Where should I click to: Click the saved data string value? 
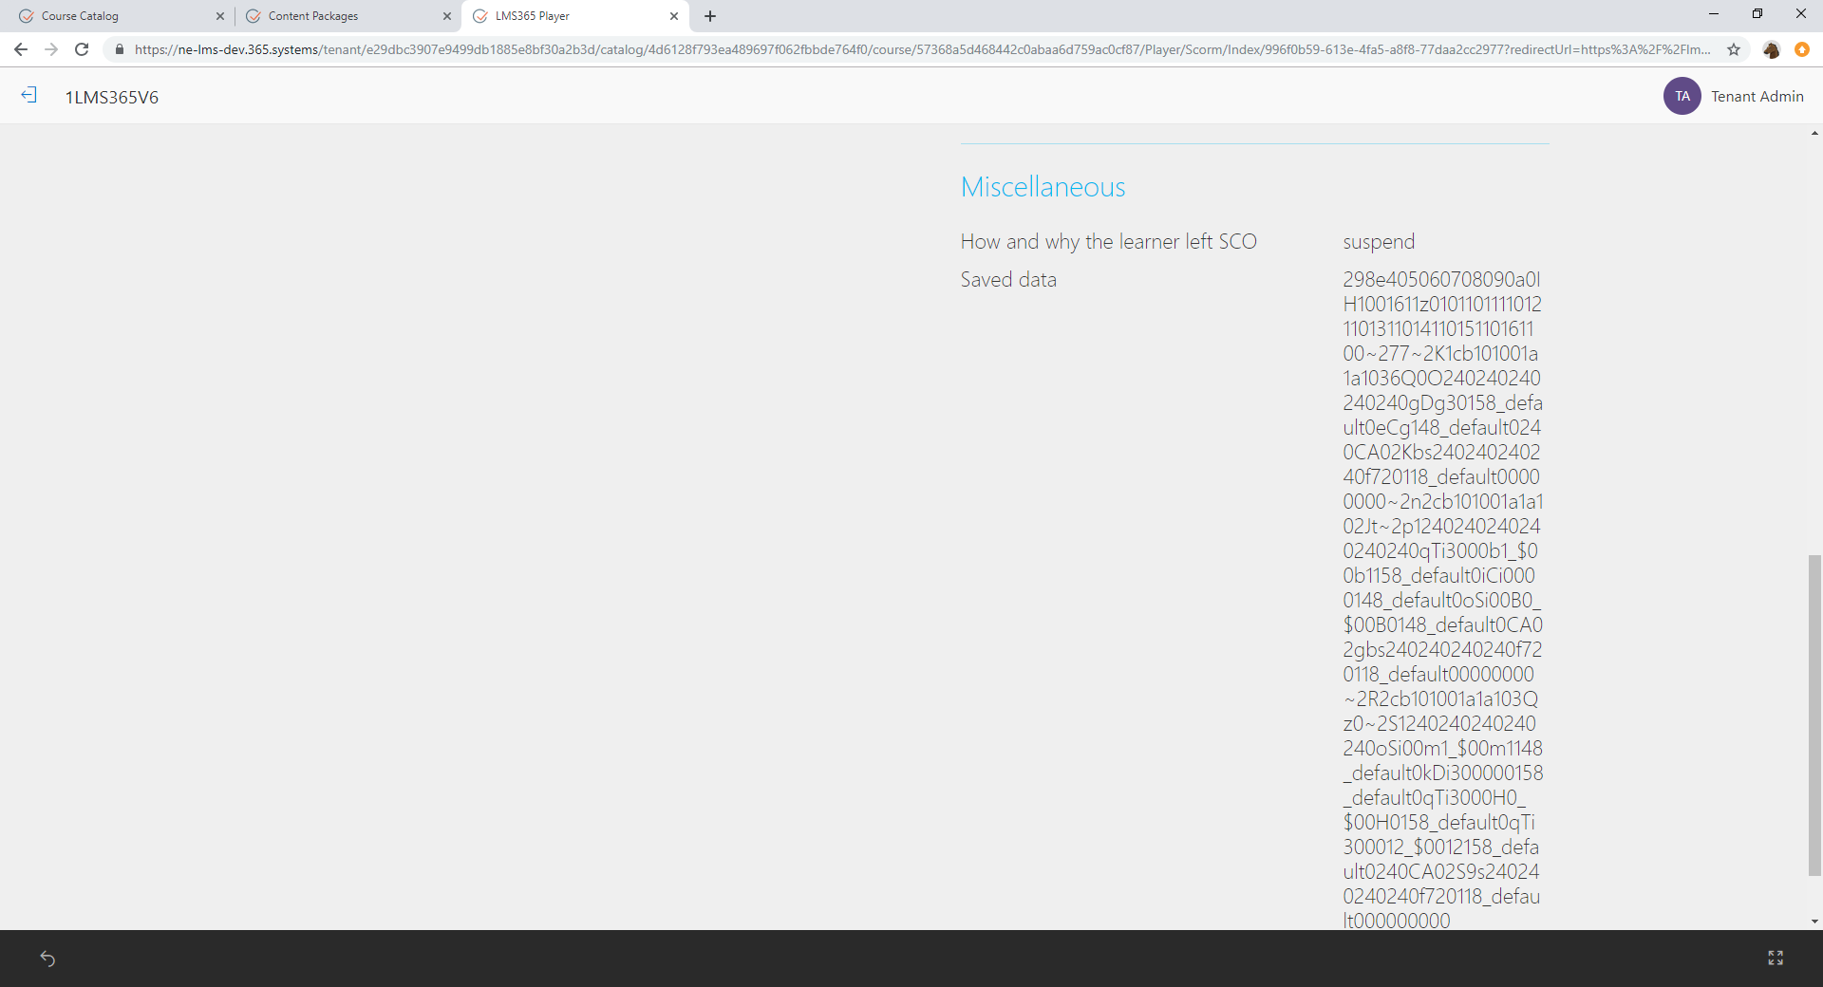[x=1442, y=600]
